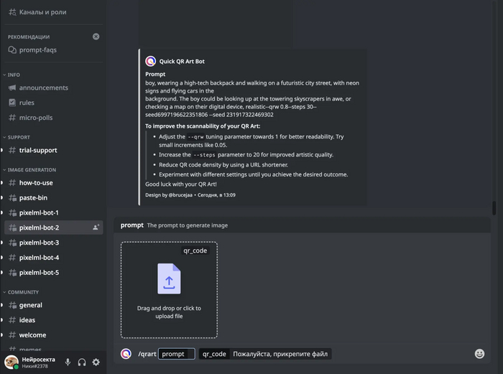Click the Quick QR Art Bot avatar in the embed
This screenshot has height=374, width=503.
[150, 61]
